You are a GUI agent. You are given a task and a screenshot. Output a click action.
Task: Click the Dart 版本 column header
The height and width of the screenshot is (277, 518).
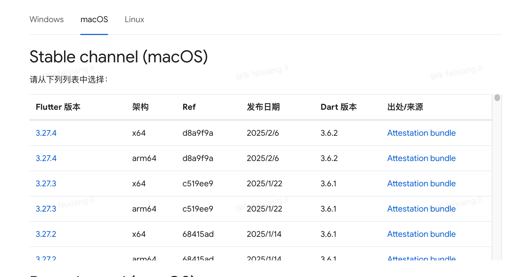click(339, 107)
